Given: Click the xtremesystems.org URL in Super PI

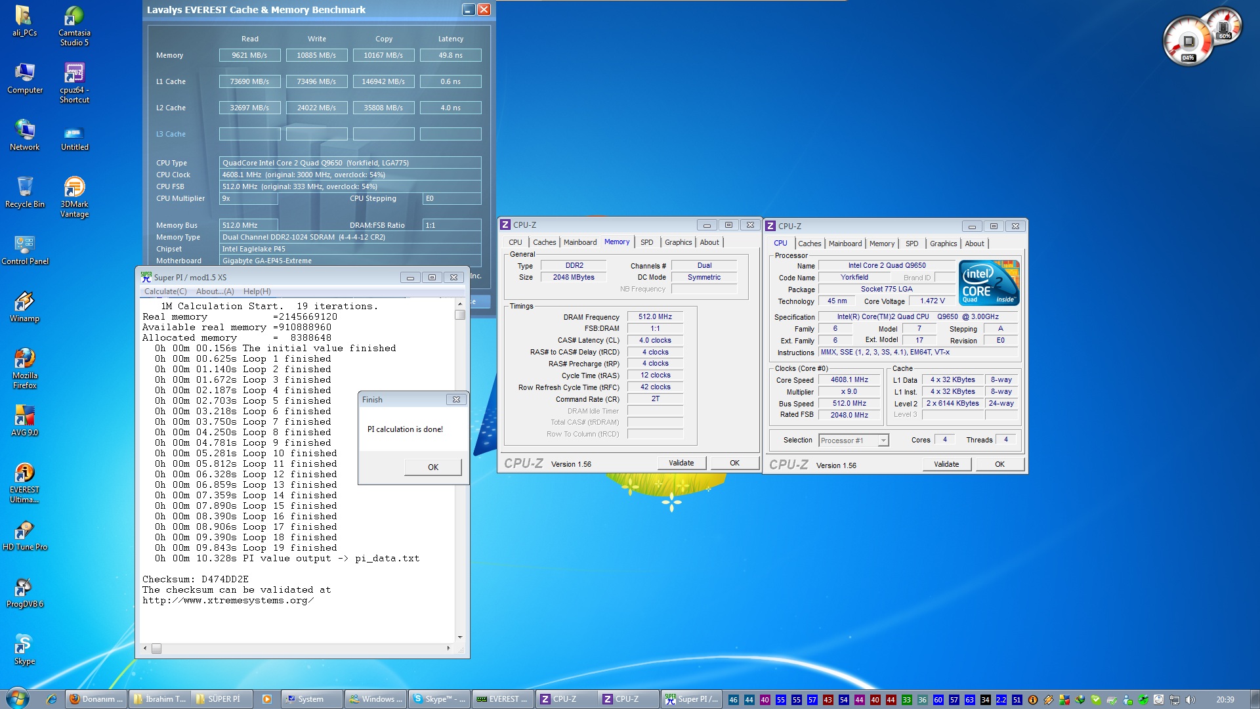Looking at the screenshot, I should [228, 601].
